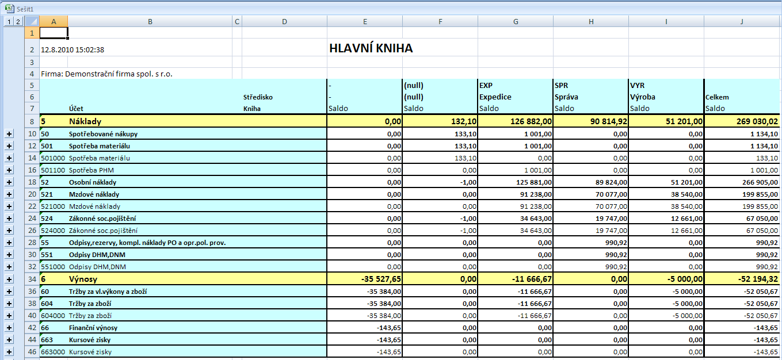Show outline level 2
This screenshot has height=360, width=782.
[18, 22]
